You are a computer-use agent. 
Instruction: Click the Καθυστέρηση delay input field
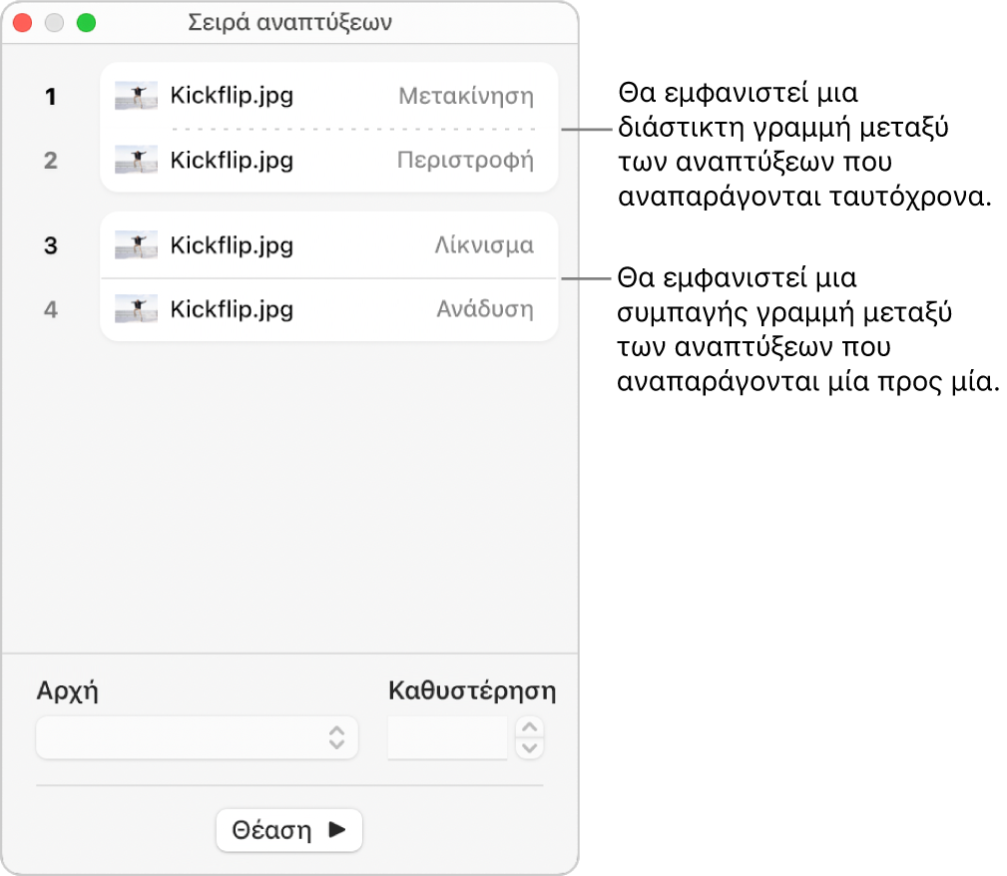coord(448,738)
